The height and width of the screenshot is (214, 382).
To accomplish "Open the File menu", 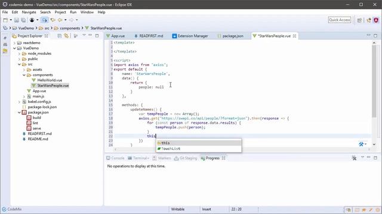I will (x=5, y=12).
